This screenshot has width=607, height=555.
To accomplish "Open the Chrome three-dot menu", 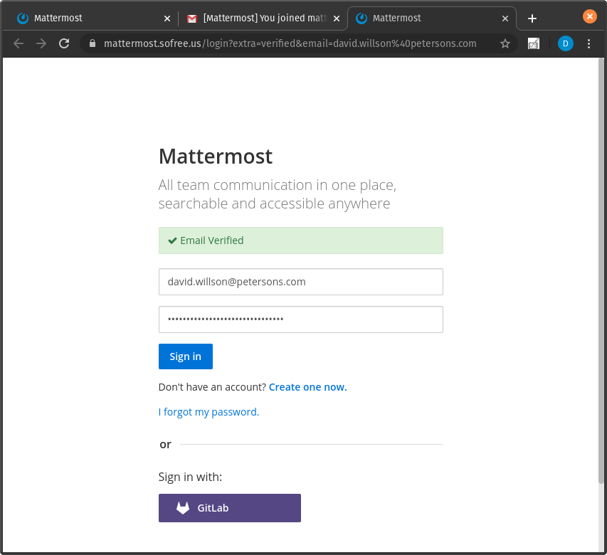I will pyautogui.click(x=588, y=43).
